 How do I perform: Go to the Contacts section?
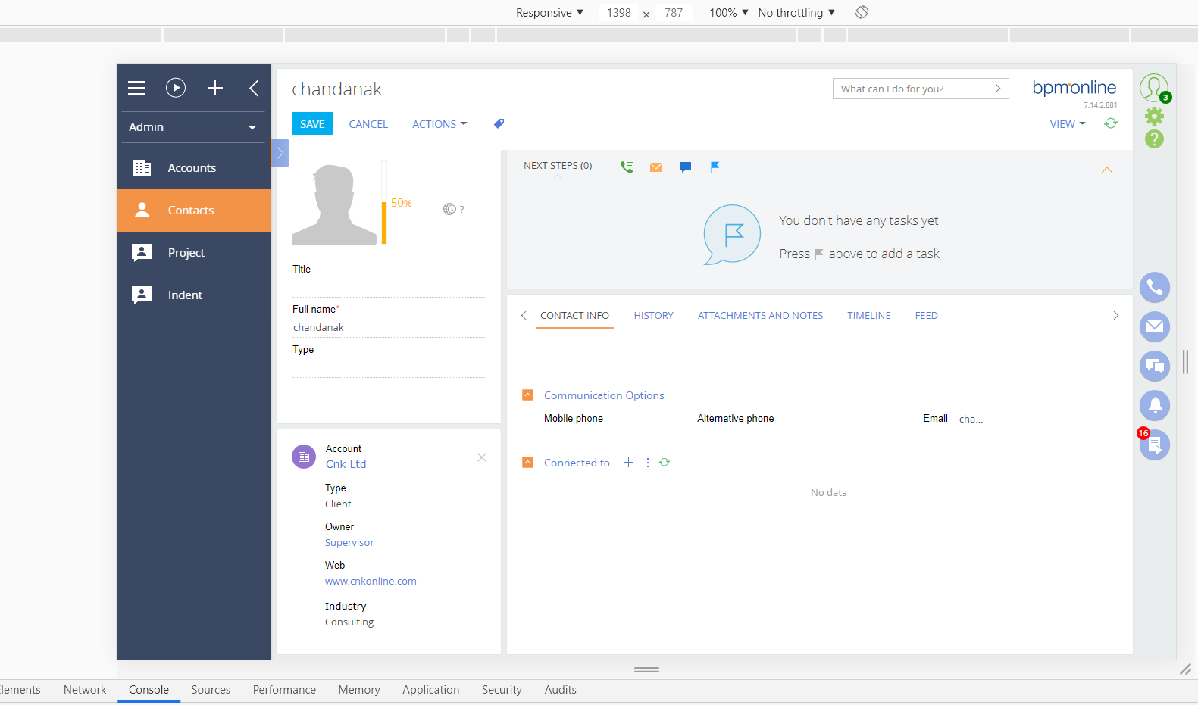click(x=193, y=211)
